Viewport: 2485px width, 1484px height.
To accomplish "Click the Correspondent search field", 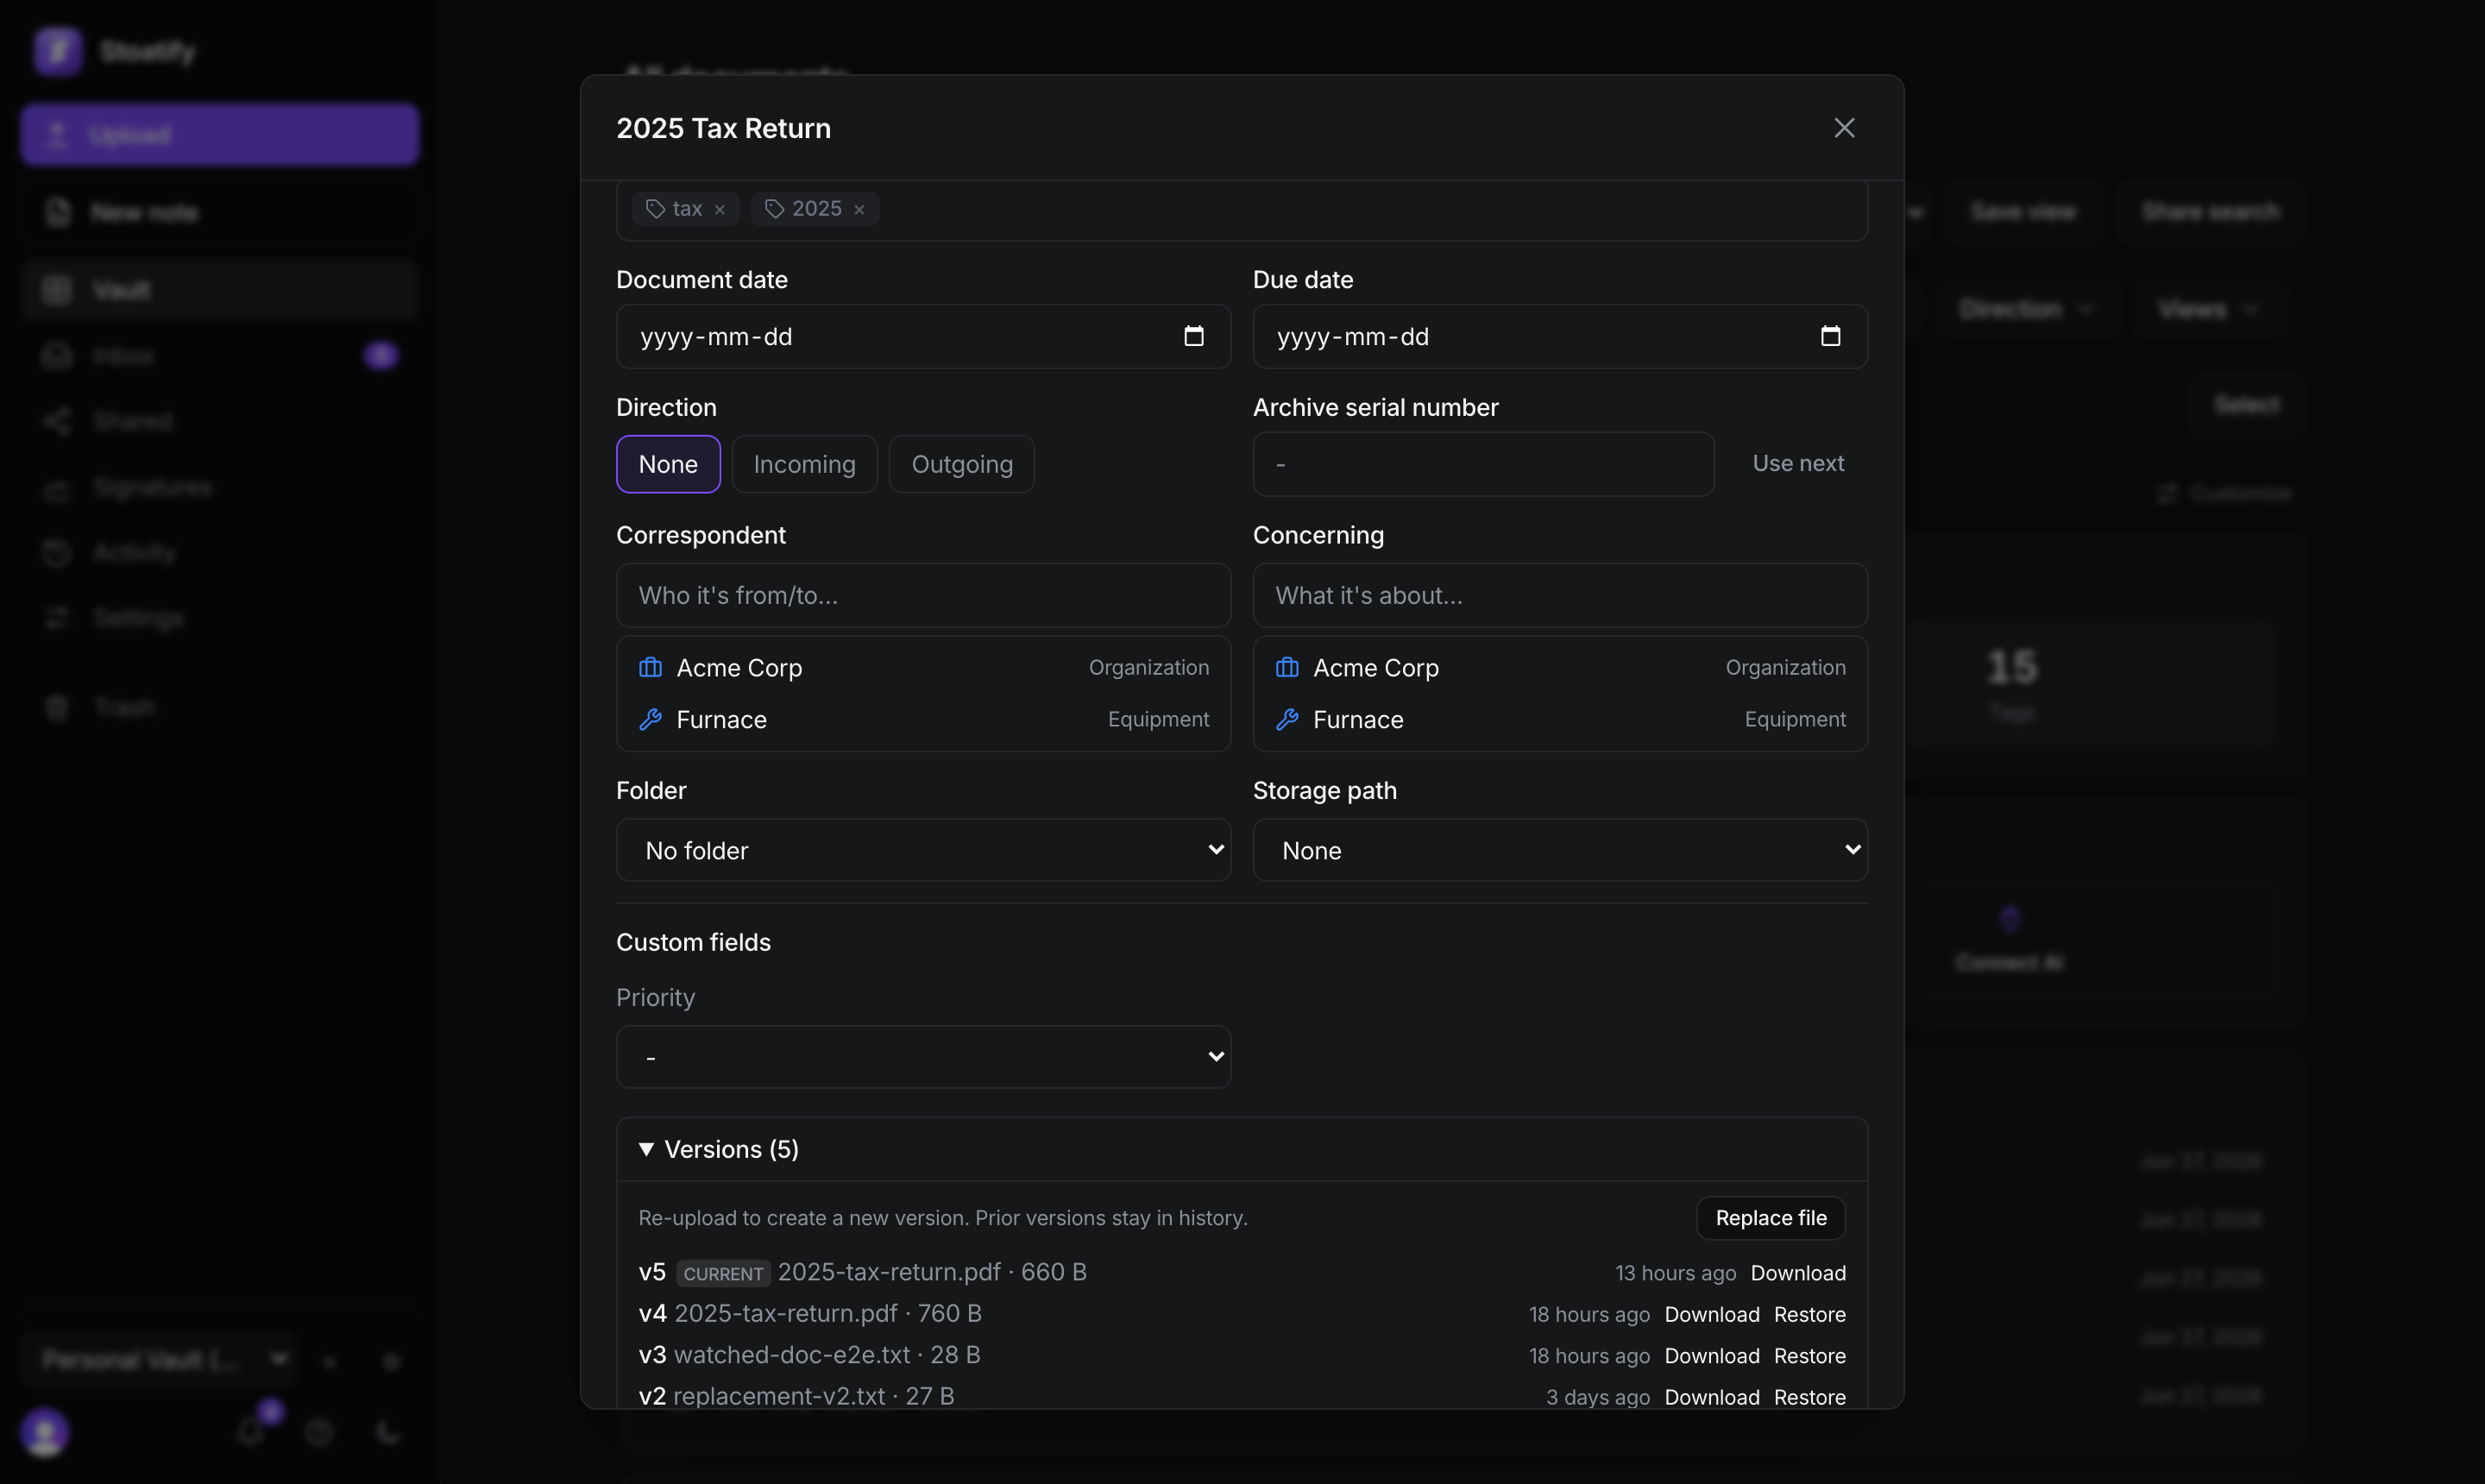I will coord(923,595).
